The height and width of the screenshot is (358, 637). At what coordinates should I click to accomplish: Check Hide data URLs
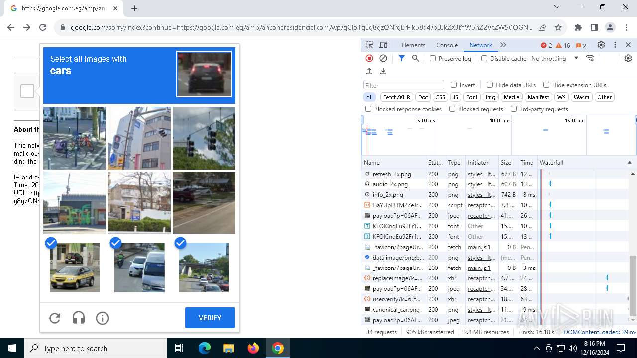tap(490, 85)
